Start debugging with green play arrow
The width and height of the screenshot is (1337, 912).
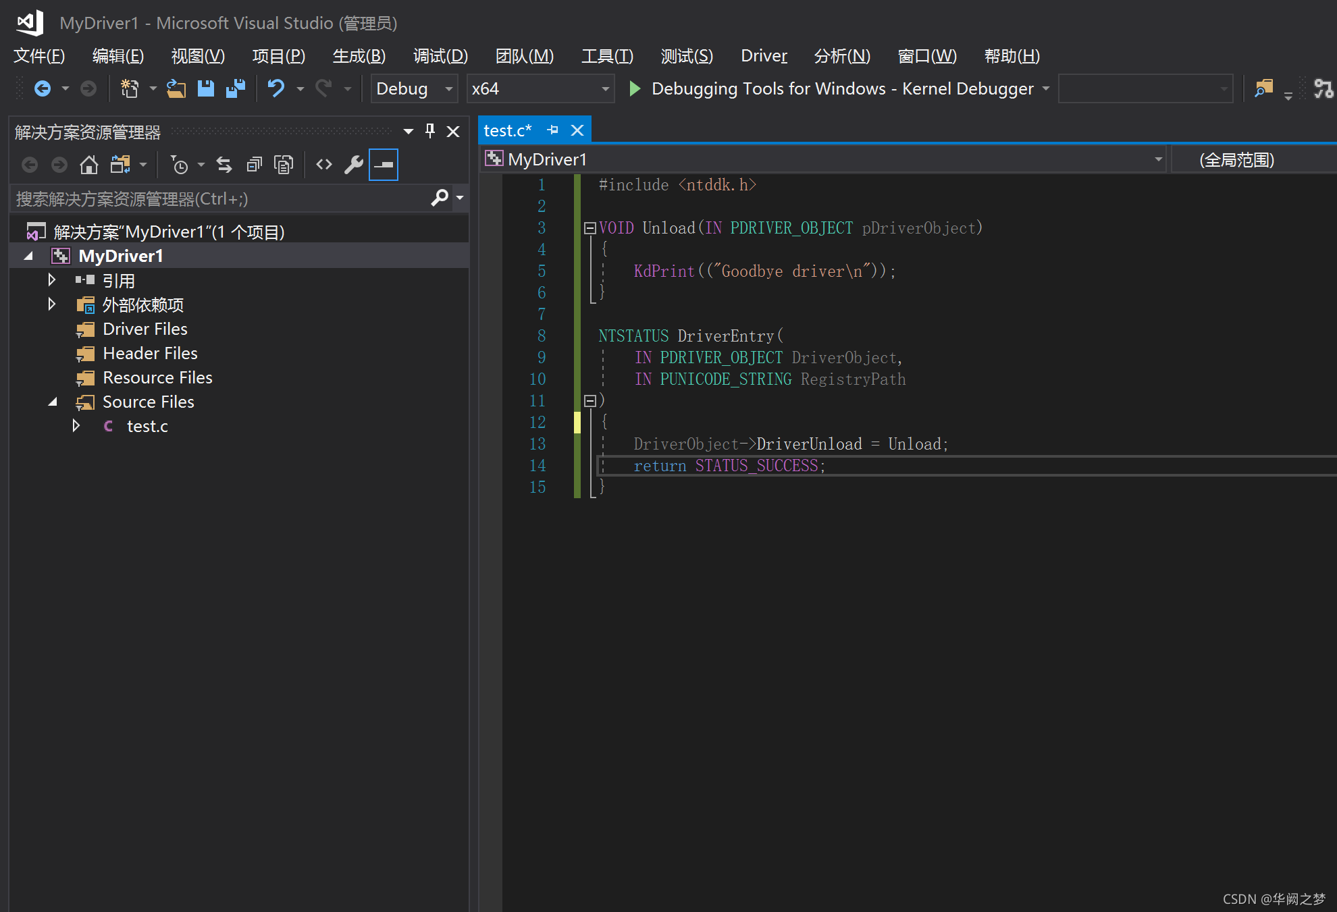[x=634, y=88]
